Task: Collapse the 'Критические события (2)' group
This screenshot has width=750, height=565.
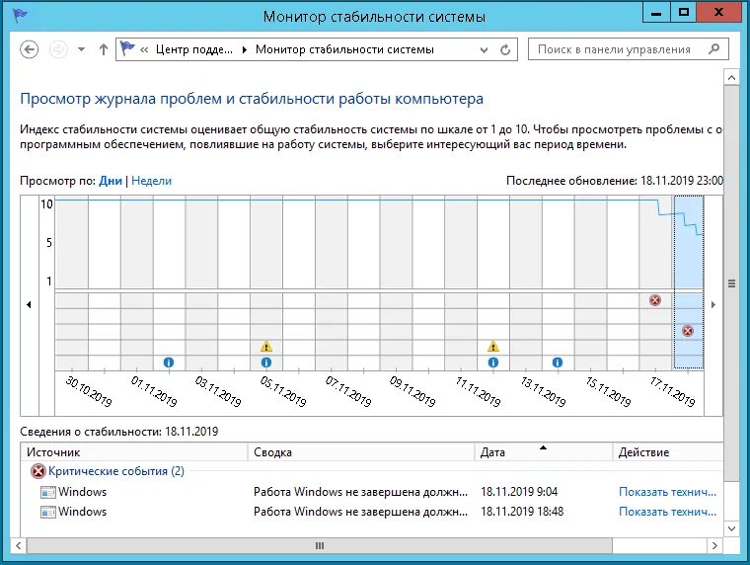Action: tap(116, 471)
